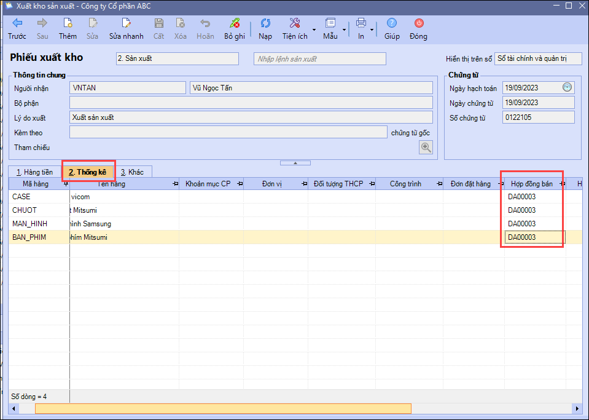Click the Nạp reload icon
This screenshot has height=420, width=589.
point(265,23)
